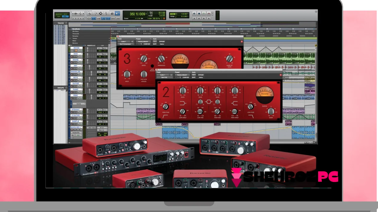Click the Threshold knob on compressor
The height and width of the screenshot is (212, 378).
coord(161,59)
